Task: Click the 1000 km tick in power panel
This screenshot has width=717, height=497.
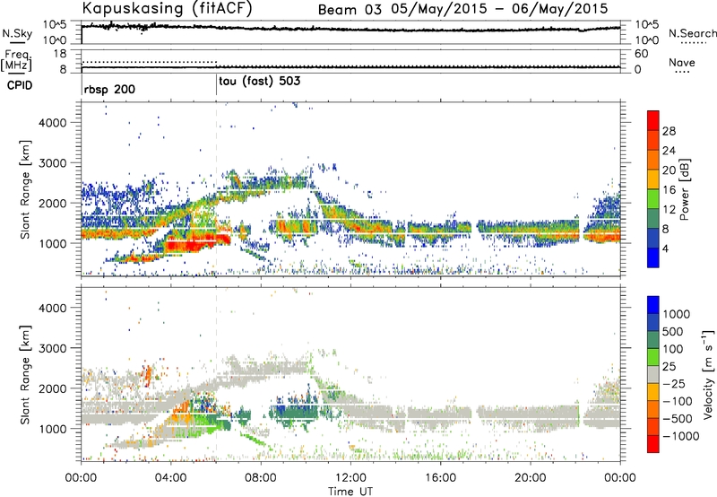Action: coord(52,243)
